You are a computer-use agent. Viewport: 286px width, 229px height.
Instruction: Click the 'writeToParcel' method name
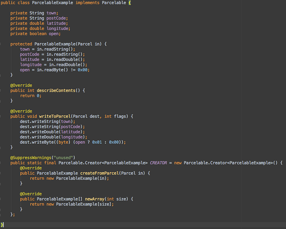55,116
